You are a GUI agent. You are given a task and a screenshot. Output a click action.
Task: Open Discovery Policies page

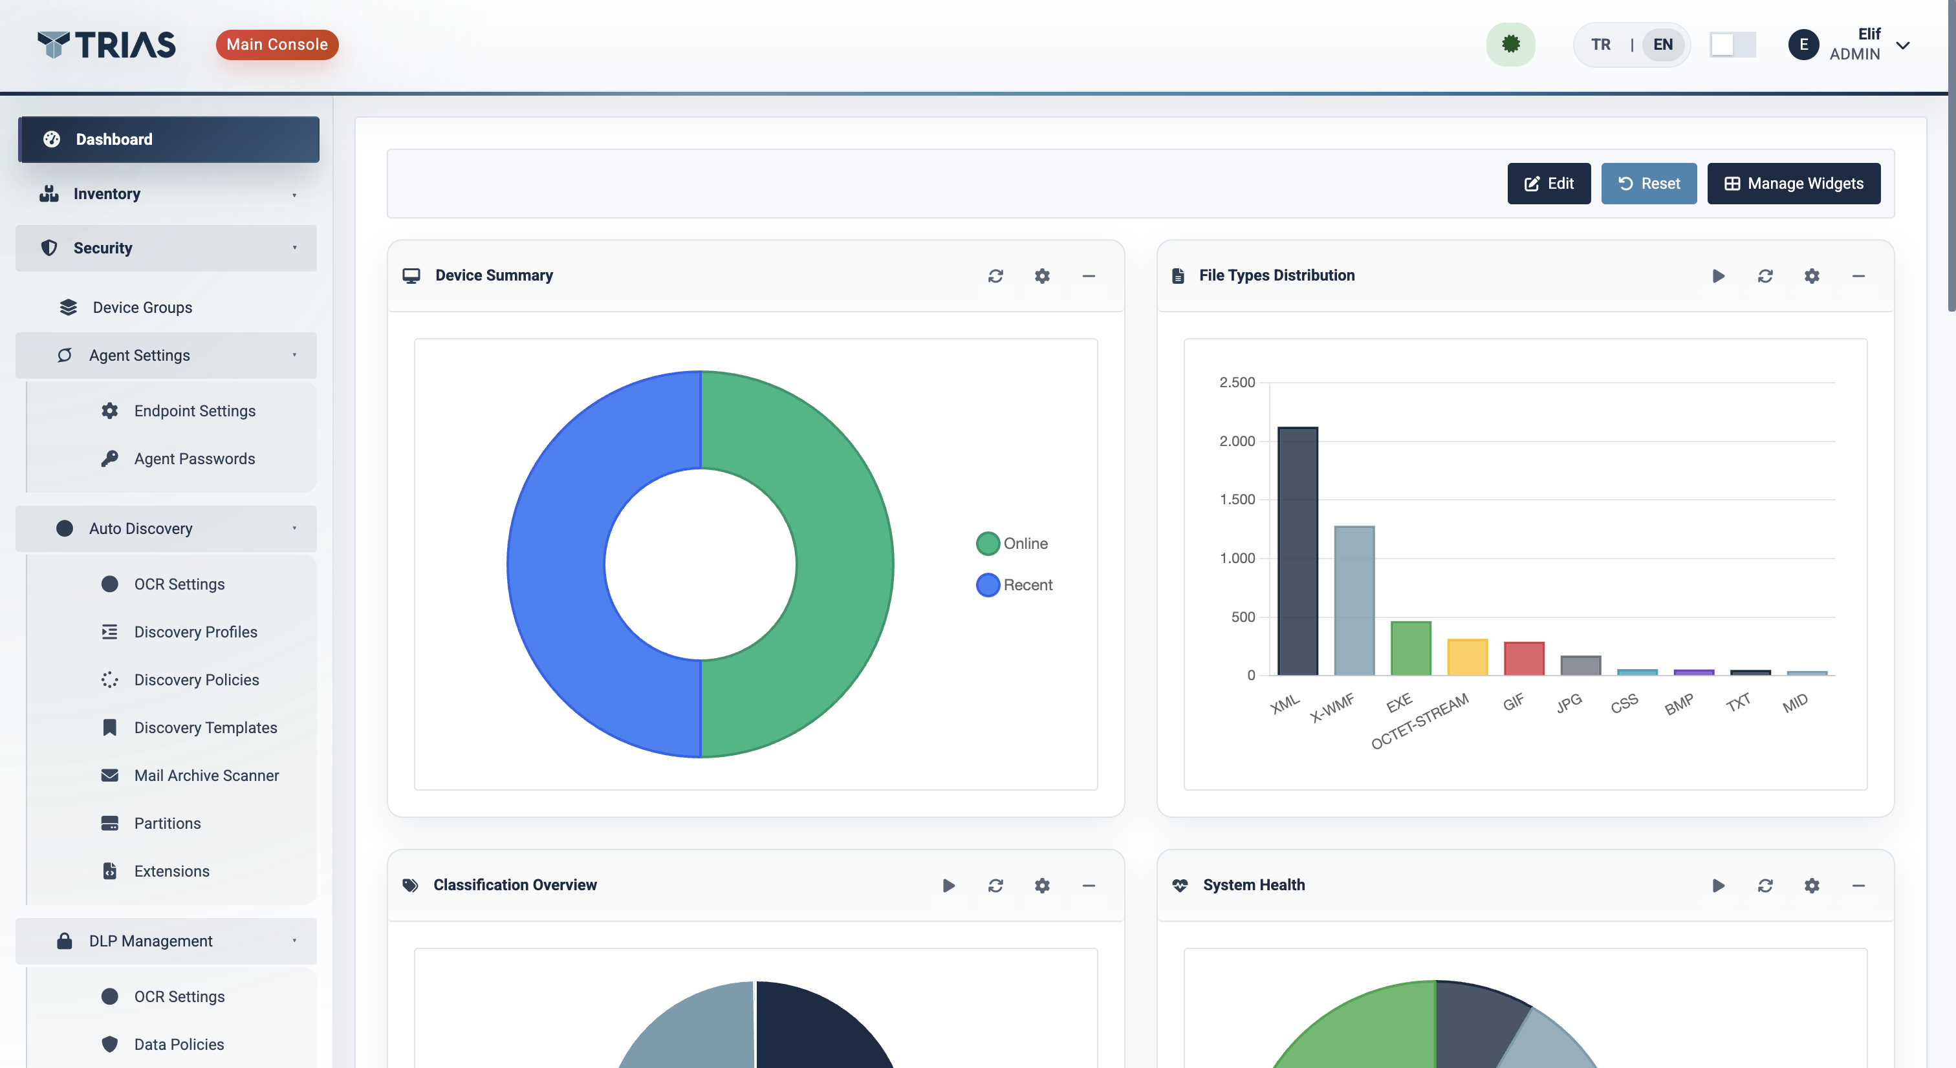coord(196,680)
